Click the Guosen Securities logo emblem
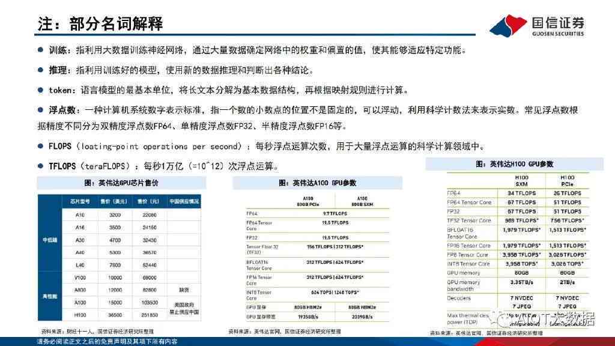Viewport: 615px width, 346px height. 508,26
